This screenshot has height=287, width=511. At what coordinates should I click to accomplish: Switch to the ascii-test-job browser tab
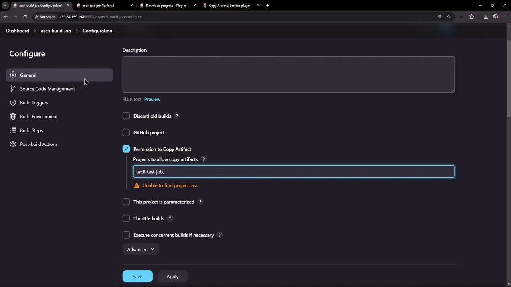105,6
